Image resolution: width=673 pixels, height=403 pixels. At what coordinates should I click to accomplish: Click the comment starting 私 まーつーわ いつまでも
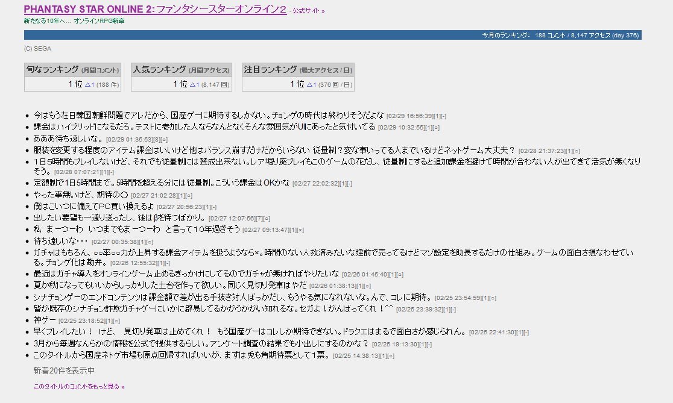coord(136,230)
